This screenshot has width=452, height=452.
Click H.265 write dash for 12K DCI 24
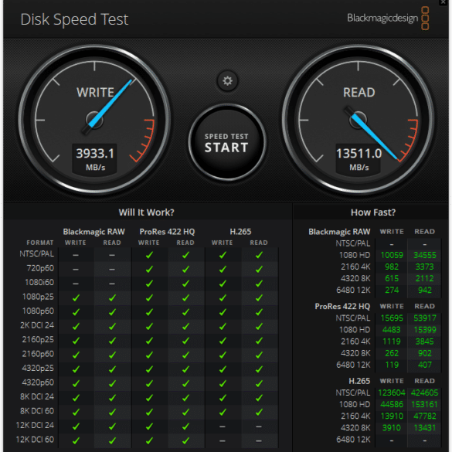[x=223, y=427]
